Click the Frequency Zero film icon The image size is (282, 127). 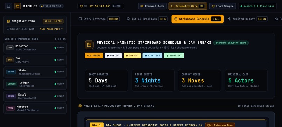click(x=8, y=21)
